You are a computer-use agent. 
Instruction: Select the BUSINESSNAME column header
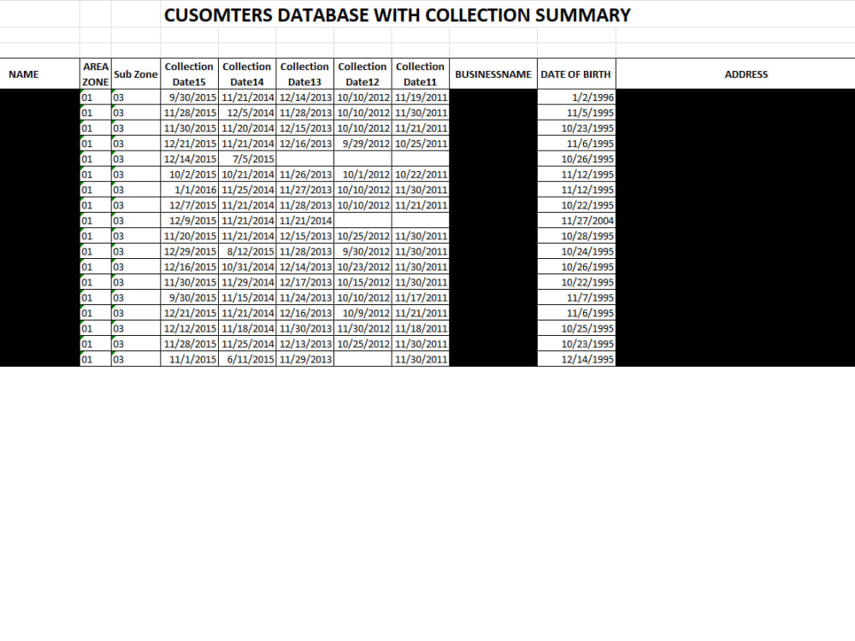493,74
